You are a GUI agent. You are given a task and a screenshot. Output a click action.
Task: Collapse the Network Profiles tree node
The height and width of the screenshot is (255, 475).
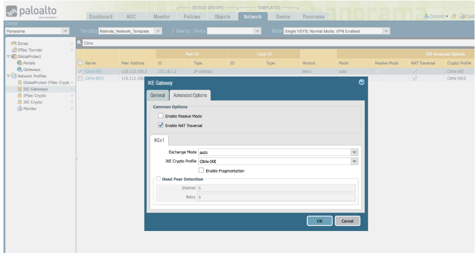click(x=9, y=76)
